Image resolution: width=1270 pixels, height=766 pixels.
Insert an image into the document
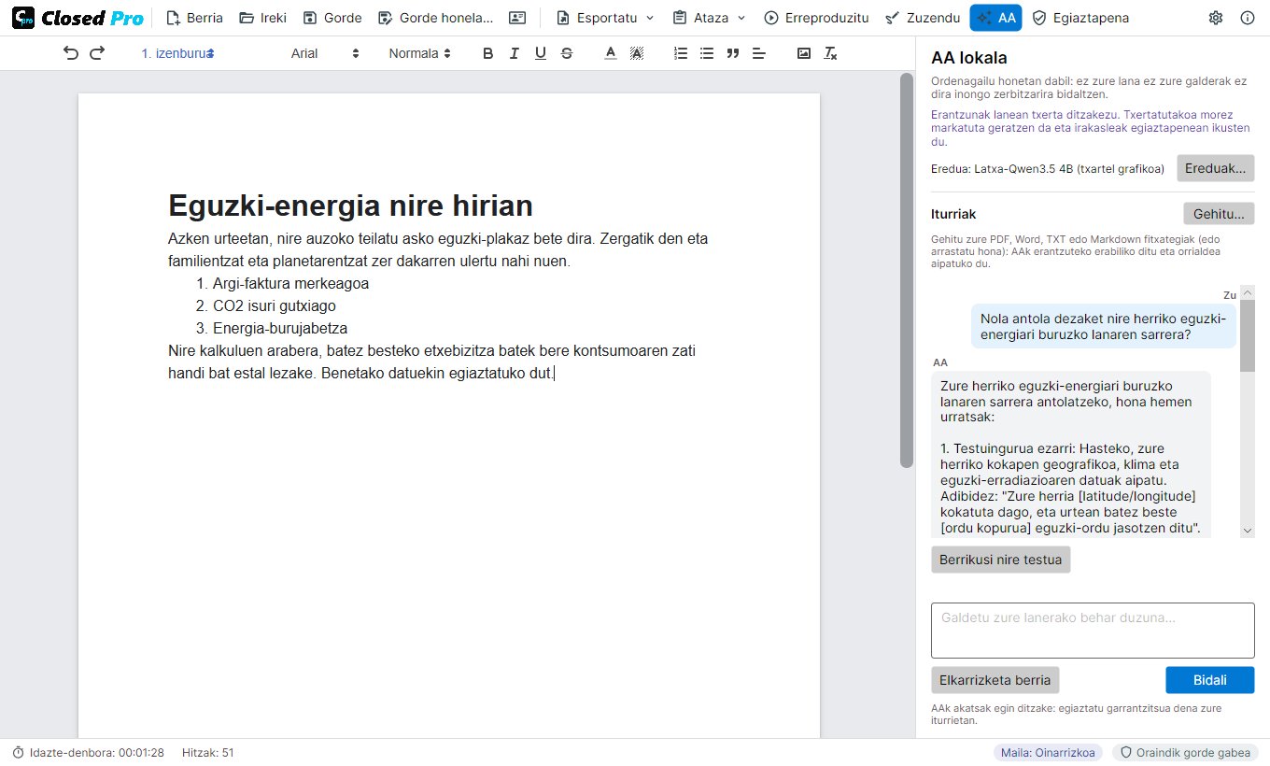pyautogui.click(x=803, y=53)
